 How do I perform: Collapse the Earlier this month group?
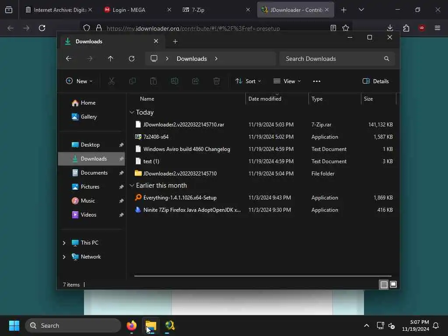pos(132,185)
